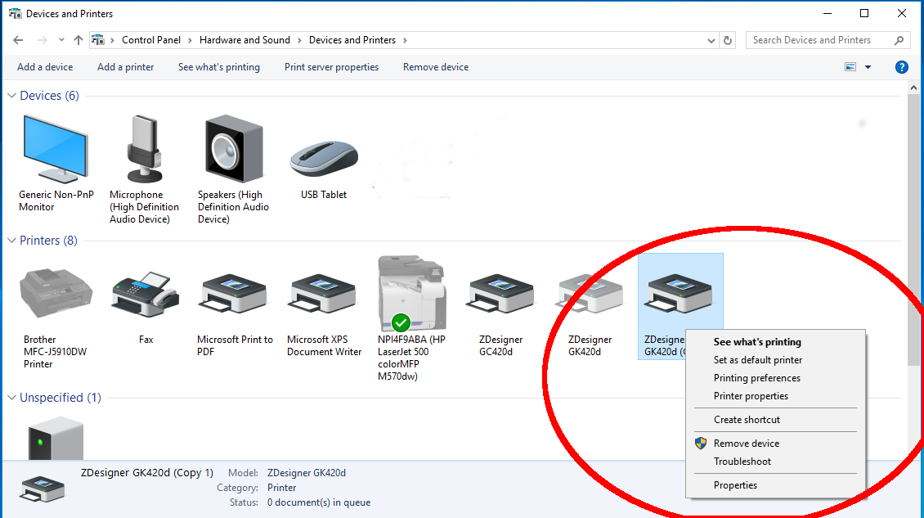The width and height of the screenshot is (924, 518).
Task: Click the Devices (6) group heading
Action: [50, 96]
